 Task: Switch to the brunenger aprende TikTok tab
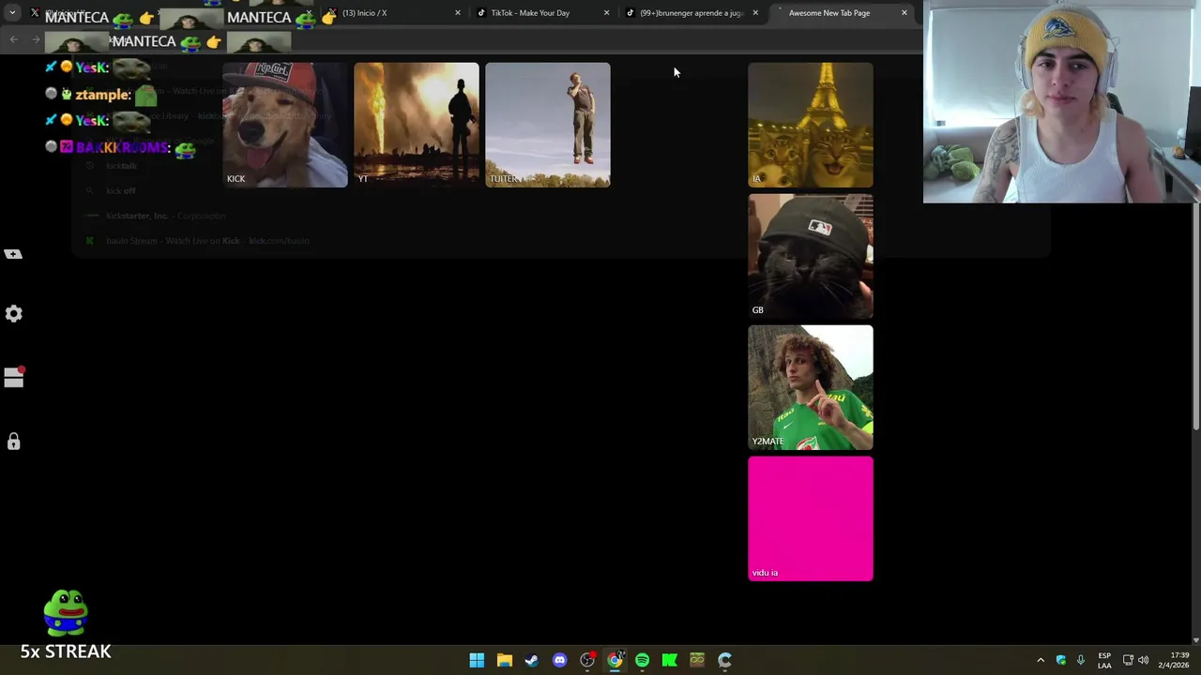(x=690, y=13)
